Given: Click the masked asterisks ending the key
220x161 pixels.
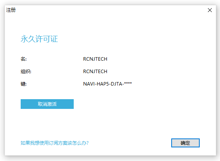Looking at the screenshot, I should (x=128, y=84).
